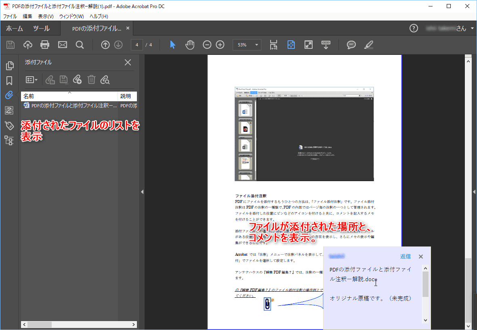Add a comment with the speech bubble tool
This screenshot has height=330, width=477.
pyautogui.click(x=351, y=45)
